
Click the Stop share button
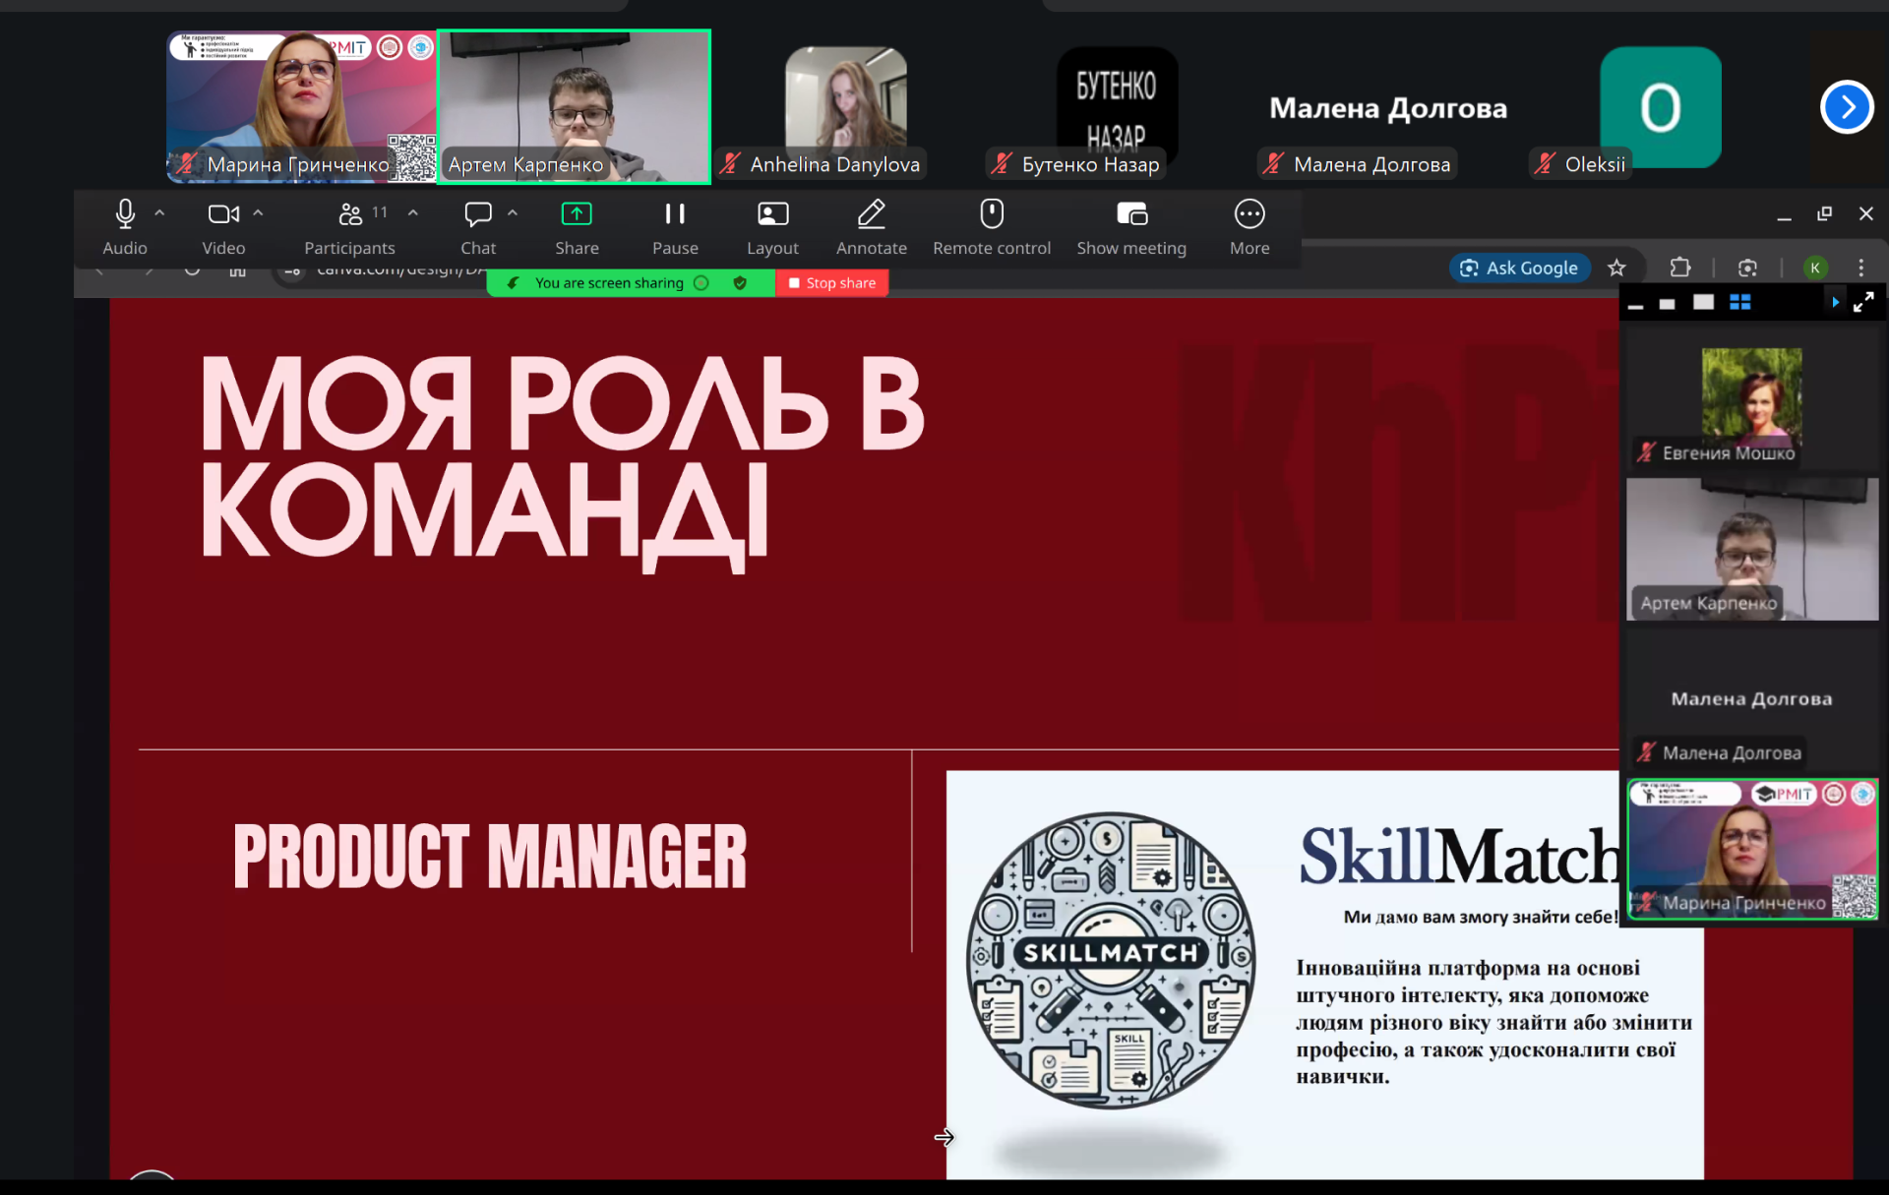831,283
